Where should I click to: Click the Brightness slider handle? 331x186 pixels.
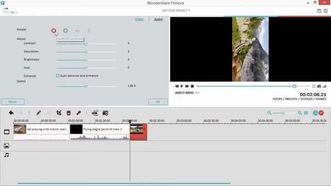click(86, 60)
